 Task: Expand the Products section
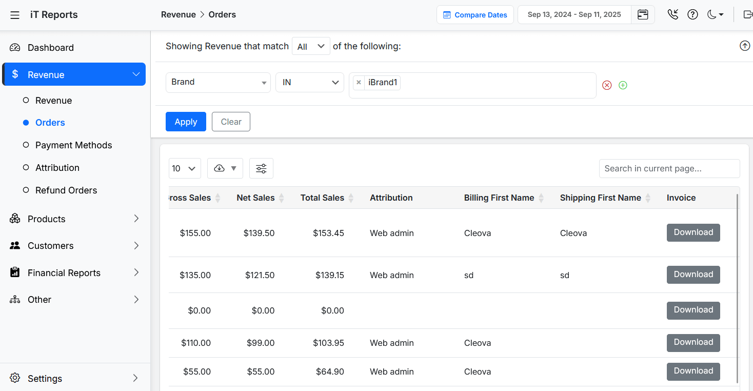(74, 219)
